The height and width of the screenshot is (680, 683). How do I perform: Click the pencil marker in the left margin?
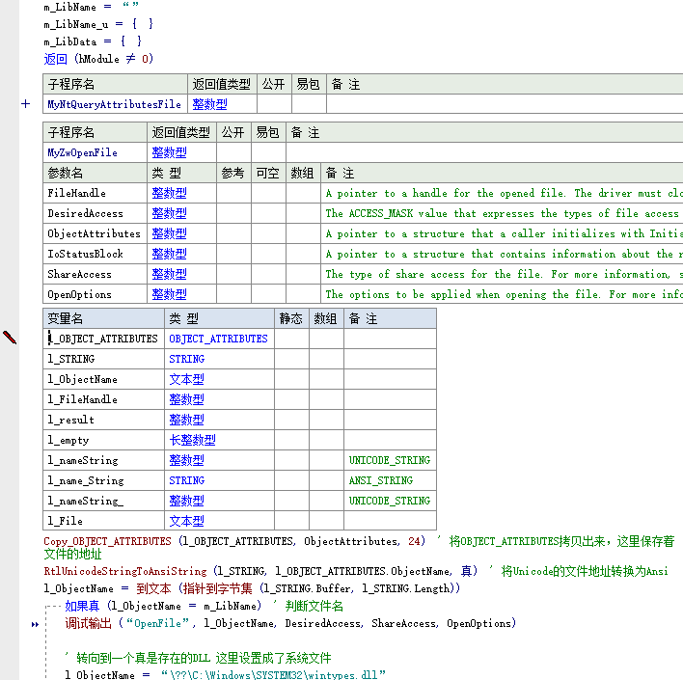[x=10, y=337]
